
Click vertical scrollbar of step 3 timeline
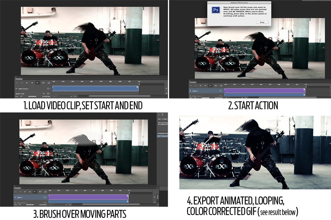click(x=158, y=197)
